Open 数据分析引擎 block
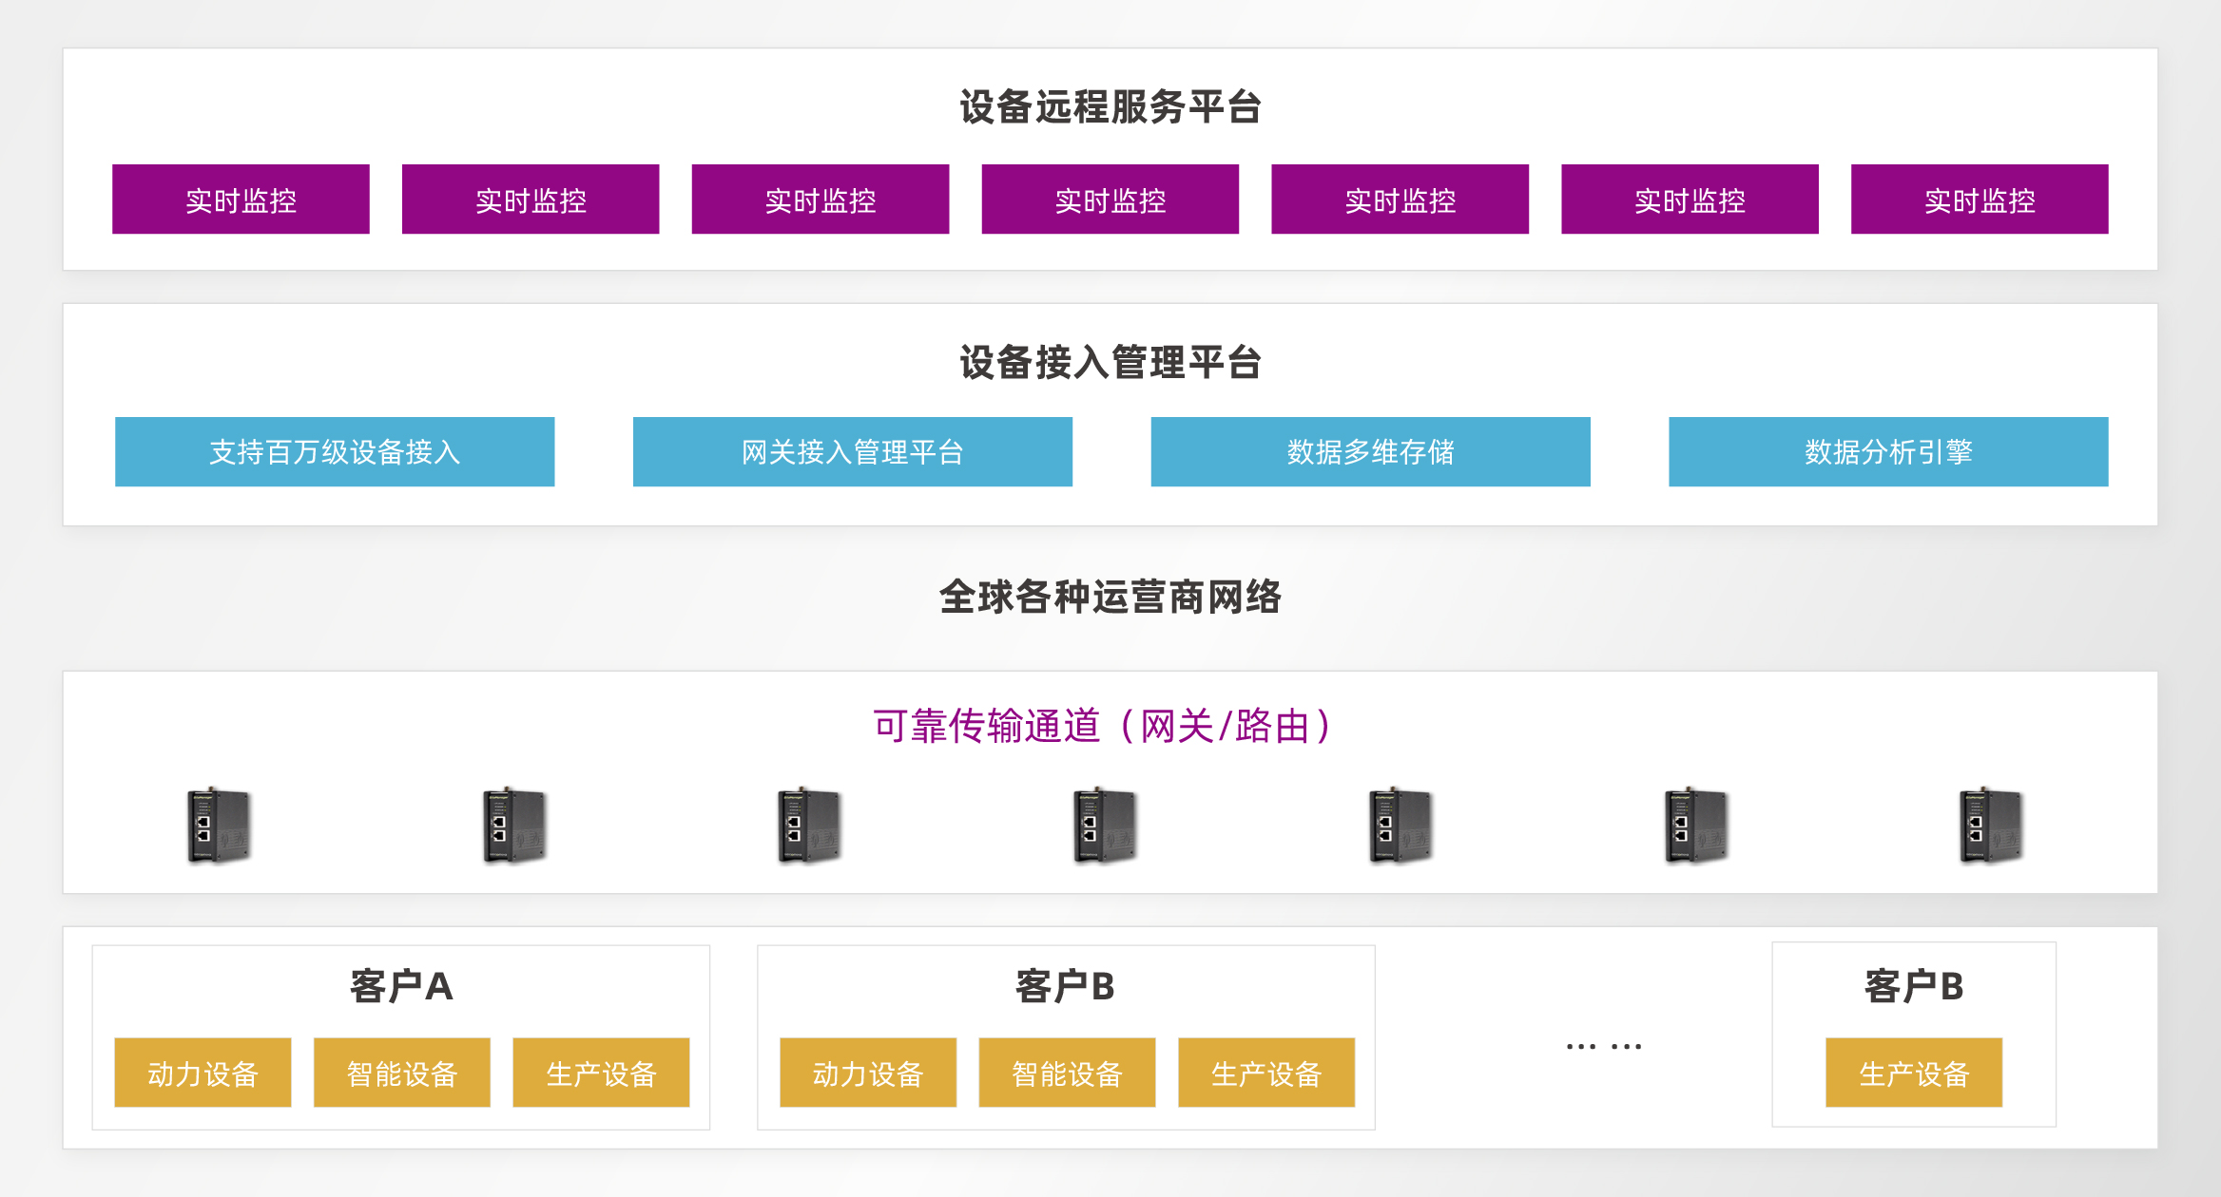Image resolution: width=2221 pixels, height=1197 pixels. [1888, 452]
